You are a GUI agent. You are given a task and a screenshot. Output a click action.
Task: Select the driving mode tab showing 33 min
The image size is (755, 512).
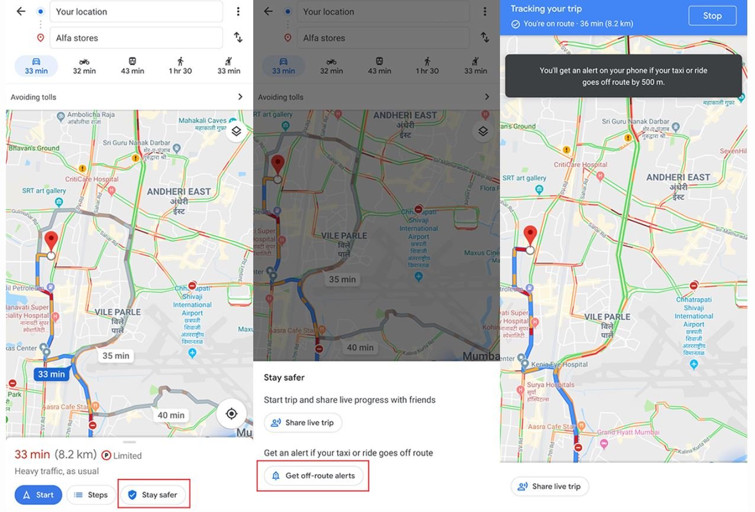click(36, 66)
